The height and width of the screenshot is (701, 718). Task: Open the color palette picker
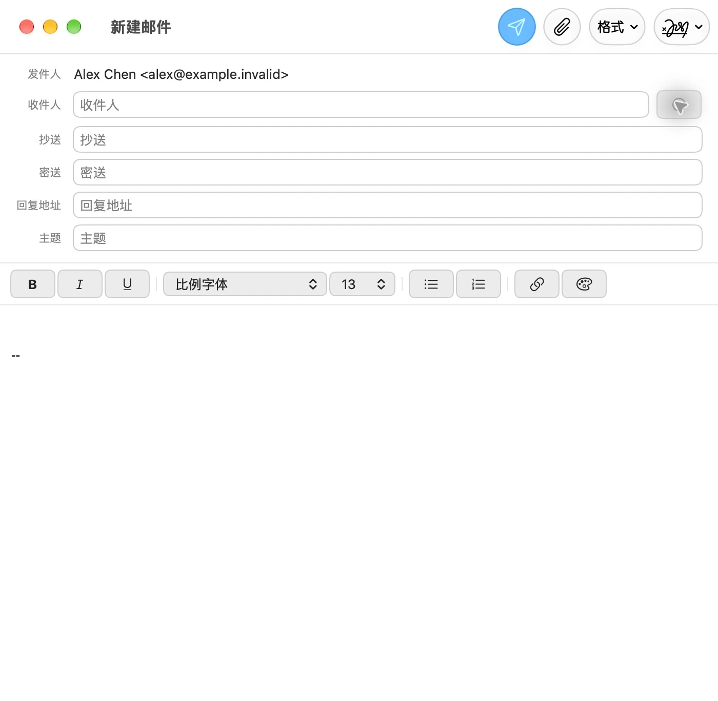[584, 284]
